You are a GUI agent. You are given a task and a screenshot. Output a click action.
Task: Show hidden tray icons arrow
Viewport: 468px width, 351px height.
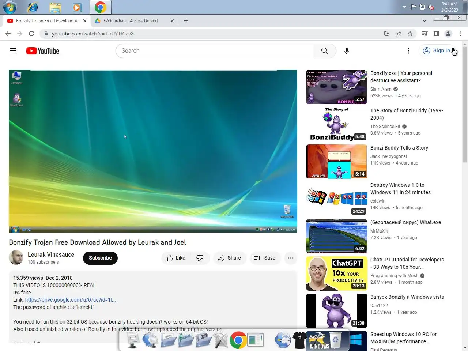point(404,7)
